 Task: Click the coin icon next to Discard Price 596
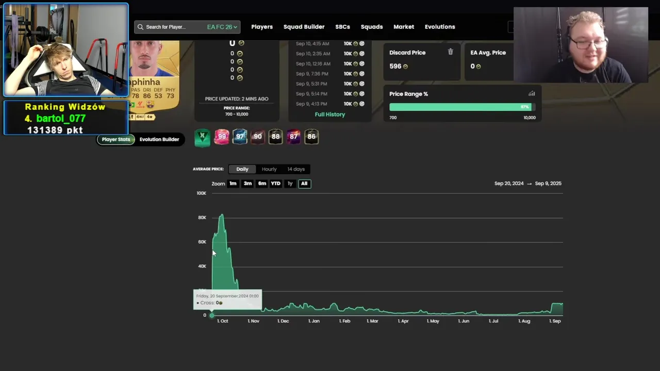(x=405, y=66)
